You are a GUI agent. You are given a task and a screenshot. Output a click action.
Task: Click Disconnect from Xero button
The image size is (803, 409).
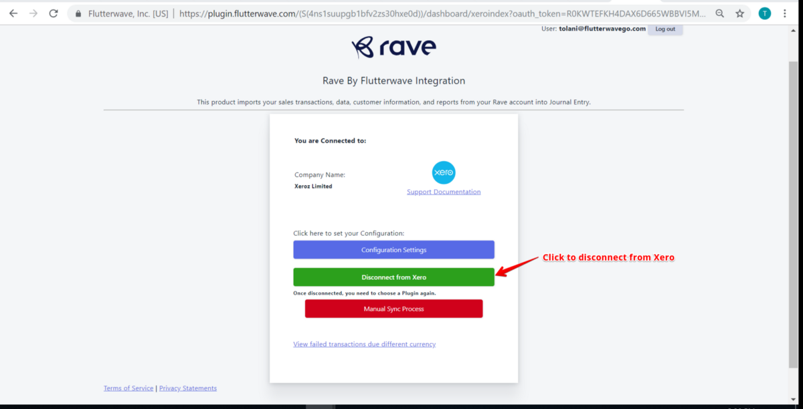(393, 277)
